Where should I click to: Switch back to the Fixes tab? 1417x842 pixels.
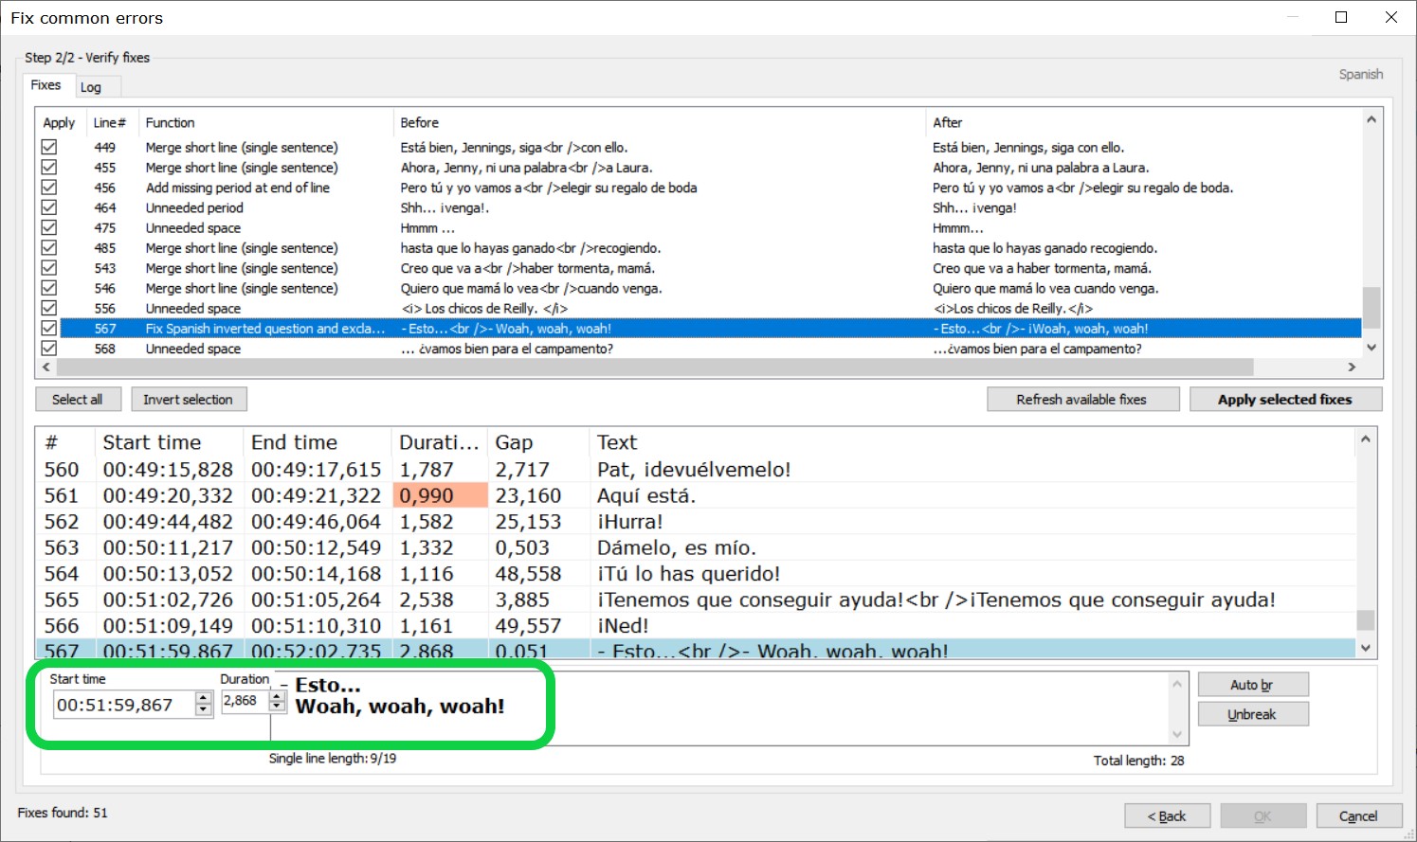[47, 85]
